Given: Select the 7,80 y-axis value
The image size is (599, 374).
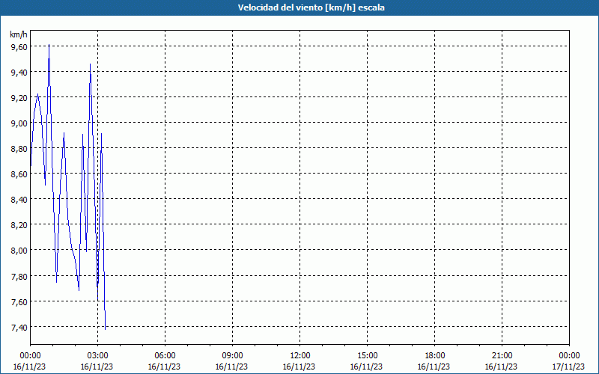Looking at the screenshot, I should tap(19, 276).
